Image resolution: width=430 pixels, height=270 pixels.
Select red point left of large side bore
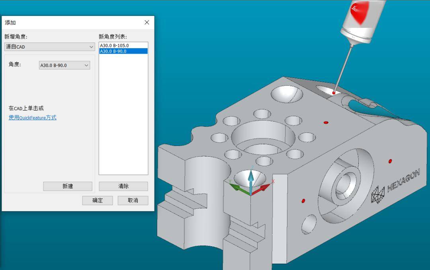point(303,201)
